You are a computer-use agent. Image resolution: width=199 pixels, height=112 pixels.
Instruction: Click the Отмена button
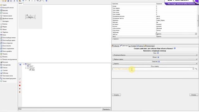coord(193,95)
